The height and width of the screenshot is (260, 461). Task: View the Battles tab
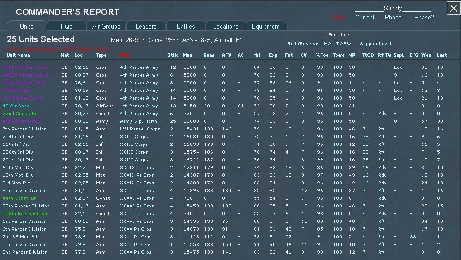click(186, 26)
